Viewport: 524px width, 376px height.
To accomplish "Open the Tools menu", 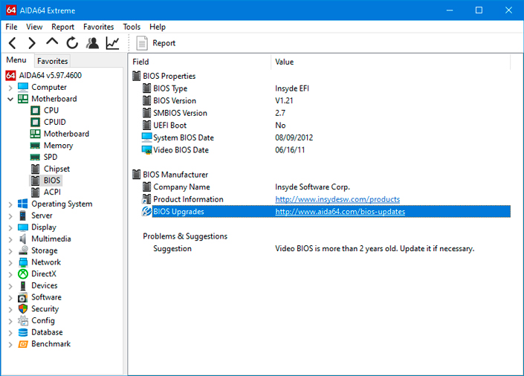I will pos(132,27).
